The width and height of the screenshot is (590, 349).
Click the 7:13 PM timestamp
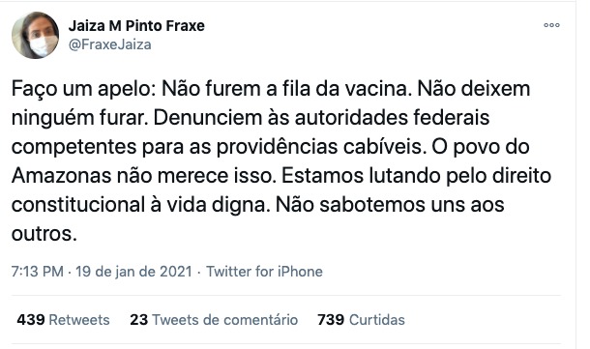pos(38,272)
